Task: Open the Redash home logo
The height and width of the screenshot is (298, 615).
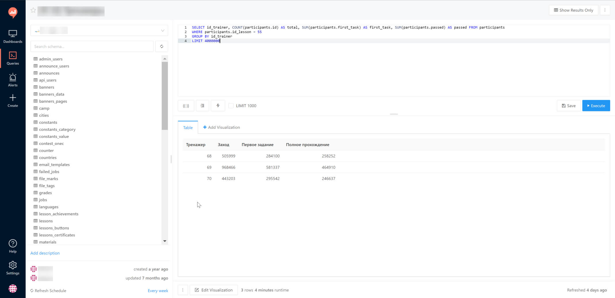Action: pyautogui.click(x=13, y=12)
